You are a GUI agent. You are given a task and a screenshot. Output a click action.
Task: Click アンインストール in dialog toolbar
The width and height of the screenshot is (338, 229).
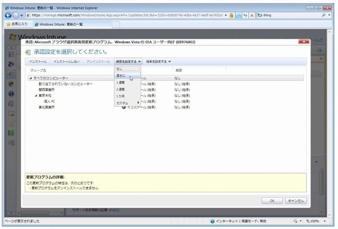click(x=98, y=61)
